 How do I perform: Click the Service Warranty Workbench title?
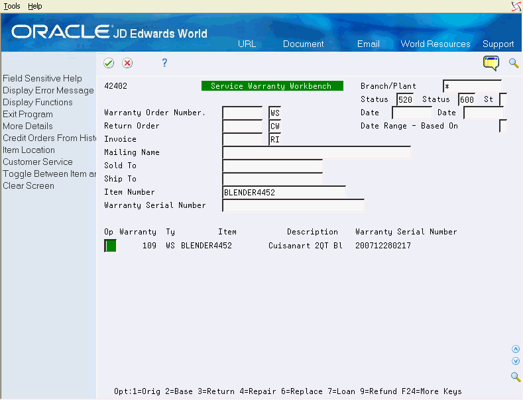272,86
